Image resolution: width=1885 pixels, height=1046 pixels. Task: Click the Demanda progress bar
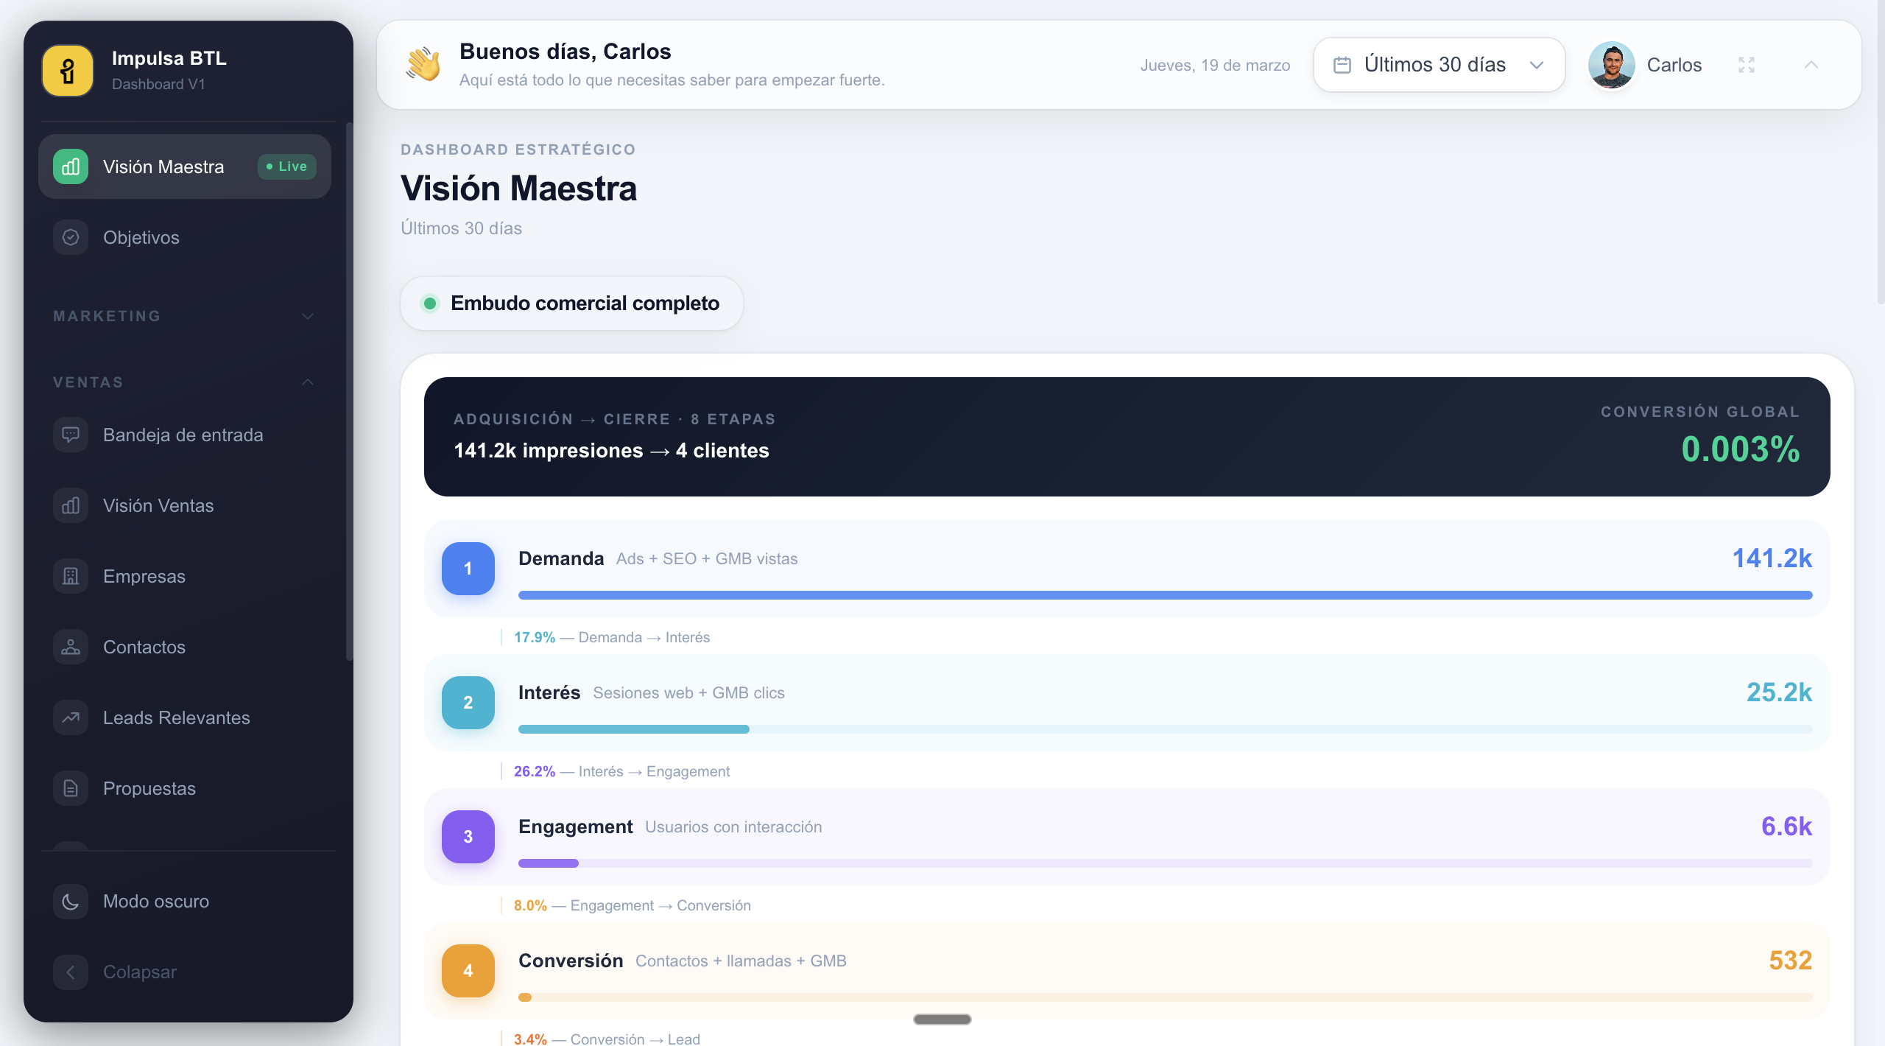tap(1166, 594)
